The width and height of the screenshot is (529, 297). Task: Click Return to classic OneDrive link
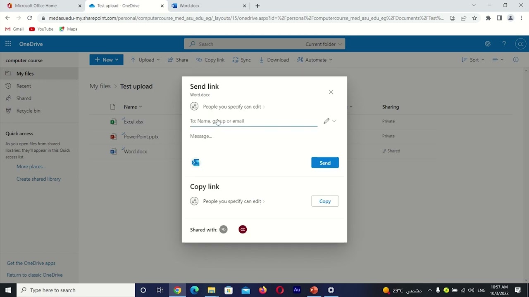pos(35,275)
